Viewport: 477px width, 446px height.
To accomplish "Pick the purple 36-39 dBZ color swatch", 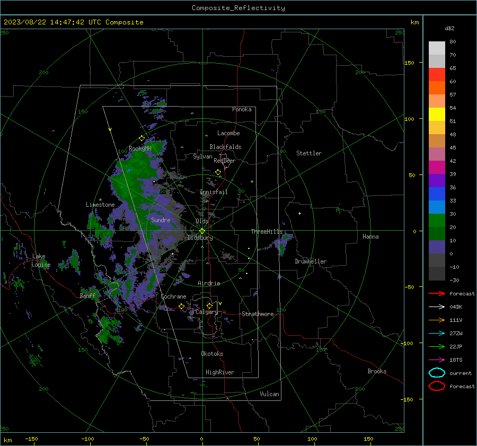I will click(x=437, y=181).
